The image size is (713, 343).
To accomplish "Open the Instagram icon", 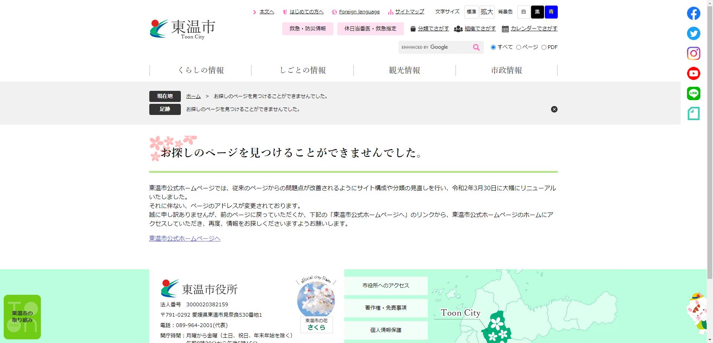I will (x=693, y=53).
